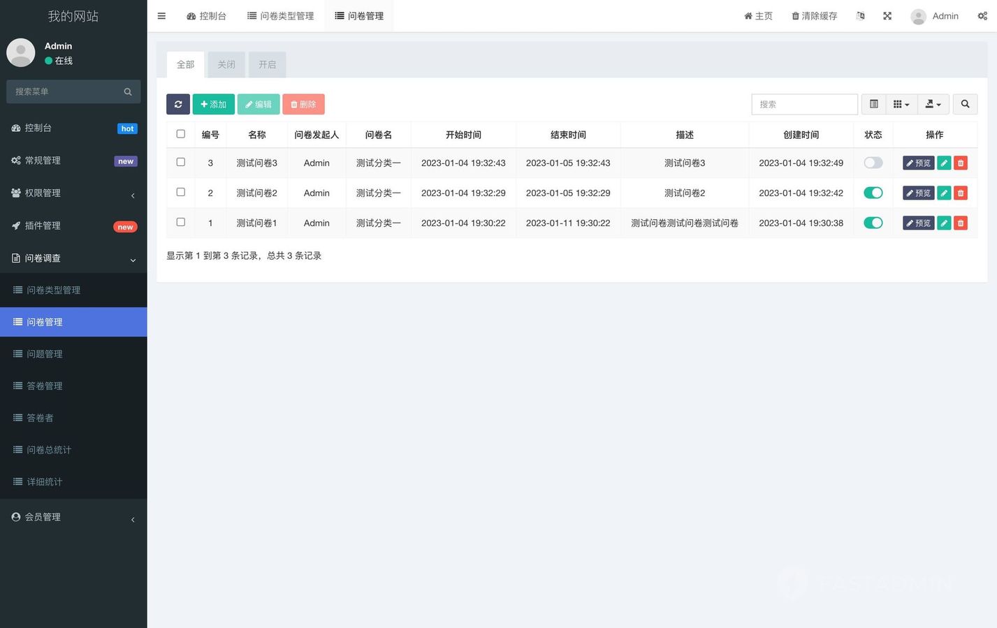This screenshot has width=997, height=628.
Task: Click the table 搜索 input field
Action: (804, 104)
